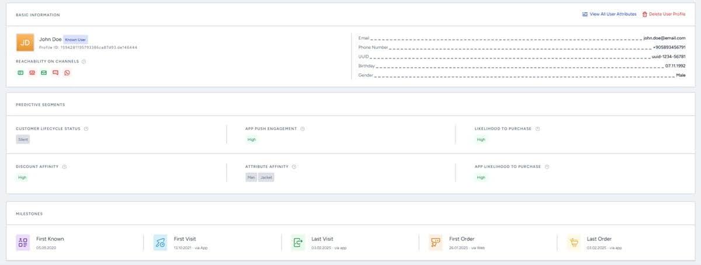Click the date under Last Order
Image resolution: width=701 pixels, height=265 pixels.
click(x=605, y=247)
